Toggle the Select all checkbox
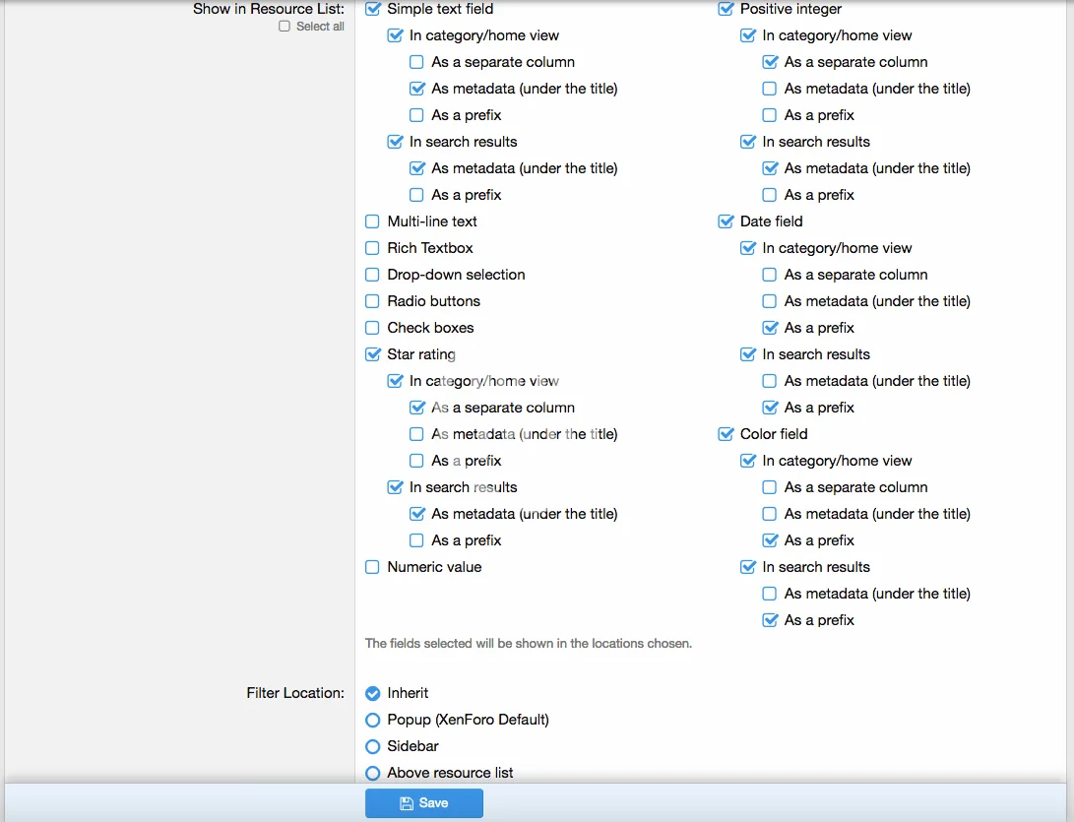This screenshot has height=822, width=1074. [284, 27]
